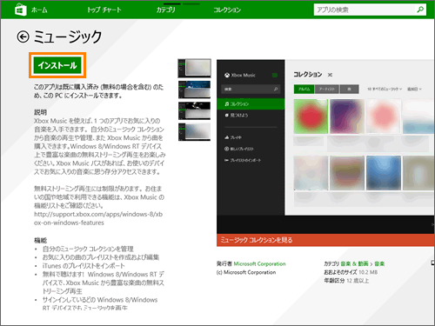
Task: Select コレクション in preview sidebar
Action: pyautogui.click(x=251, y=103)
